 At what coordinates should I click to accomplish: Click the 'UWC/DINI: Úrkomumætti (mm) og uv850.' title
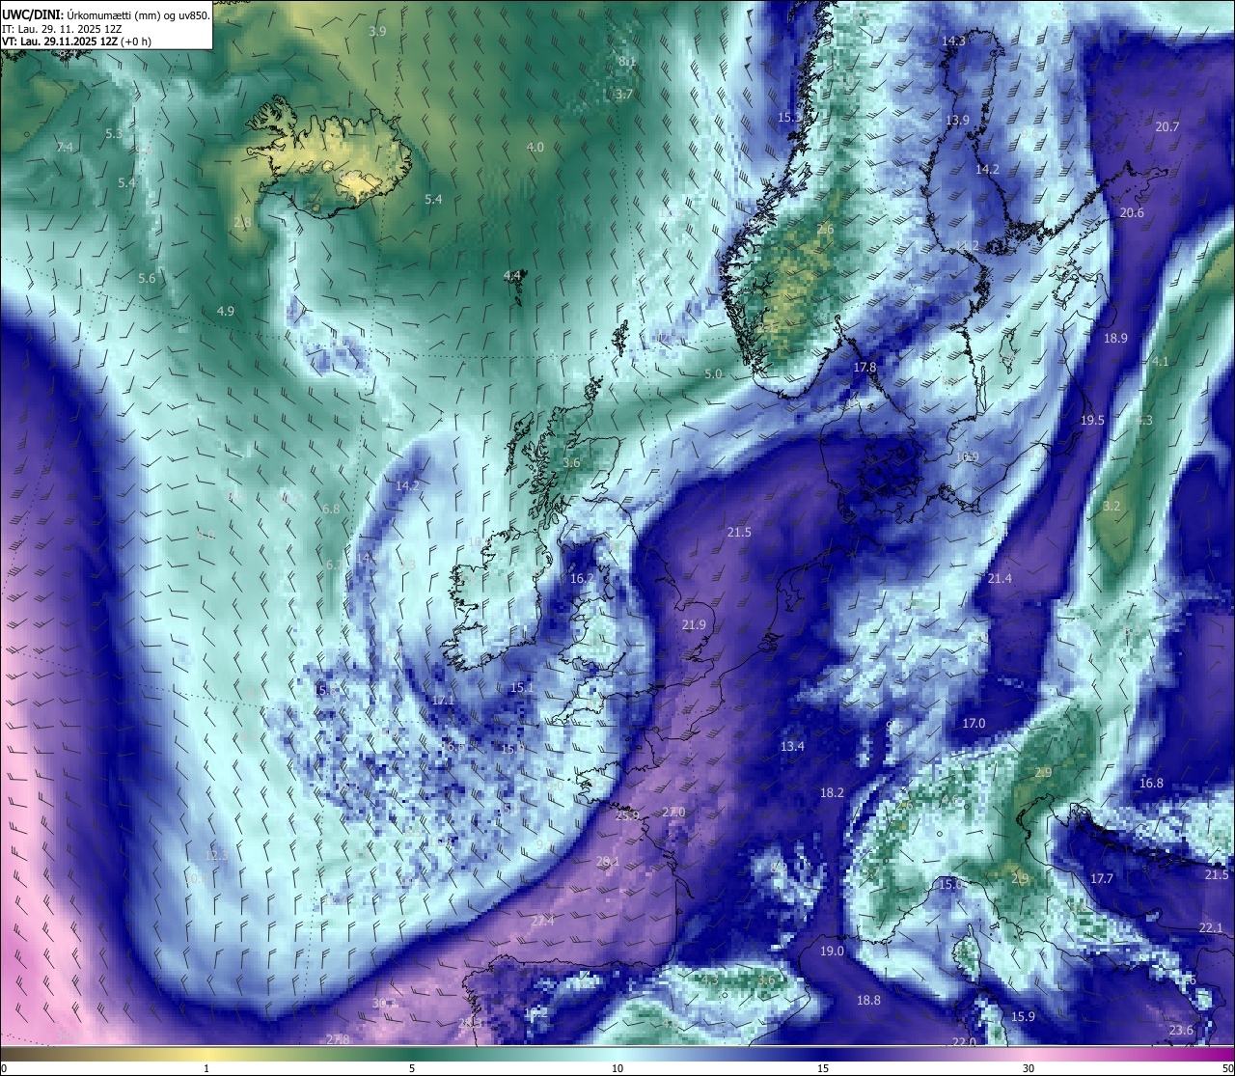106,15
